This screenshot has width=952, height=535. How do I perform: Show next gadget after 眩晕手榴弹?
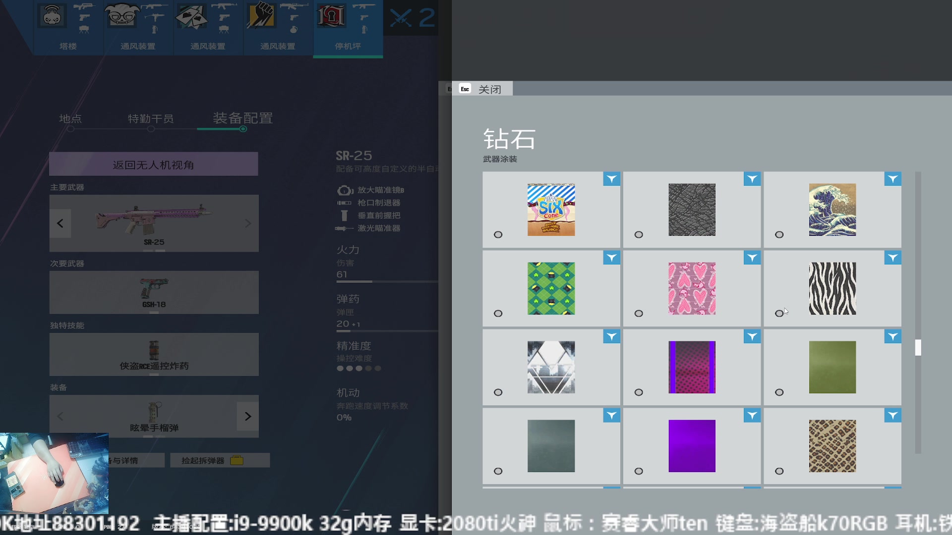[x=248, y=417]
